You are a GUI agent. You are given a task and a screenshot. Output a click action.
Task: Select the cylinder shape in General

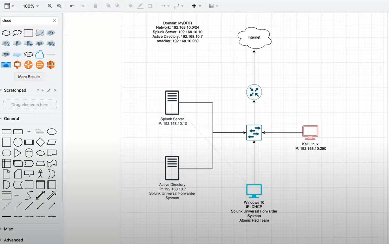29,153
